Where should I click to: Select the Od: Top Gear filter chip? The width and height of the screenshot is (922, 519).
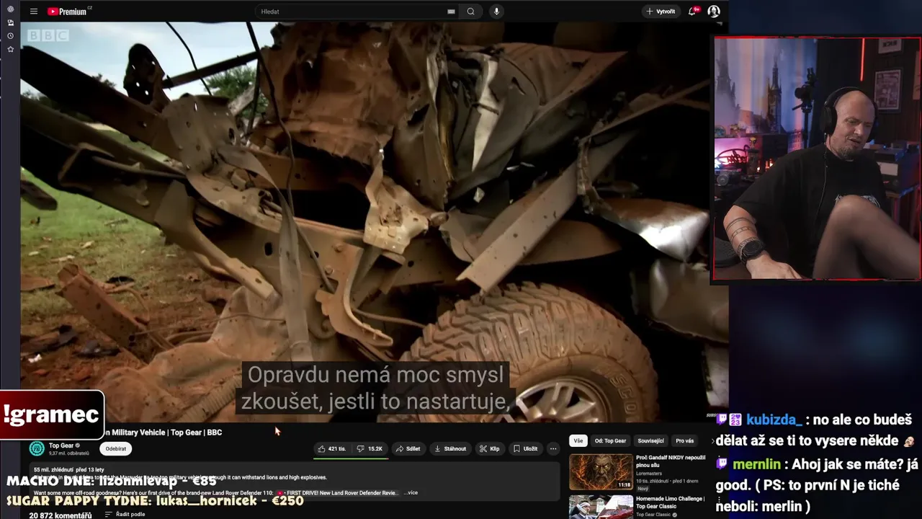[610, 440]
